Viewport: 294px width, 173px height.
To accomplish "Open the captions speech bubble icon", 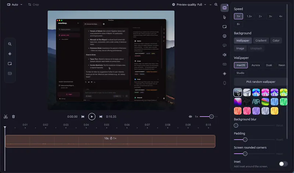I will [x=225, y=45].
